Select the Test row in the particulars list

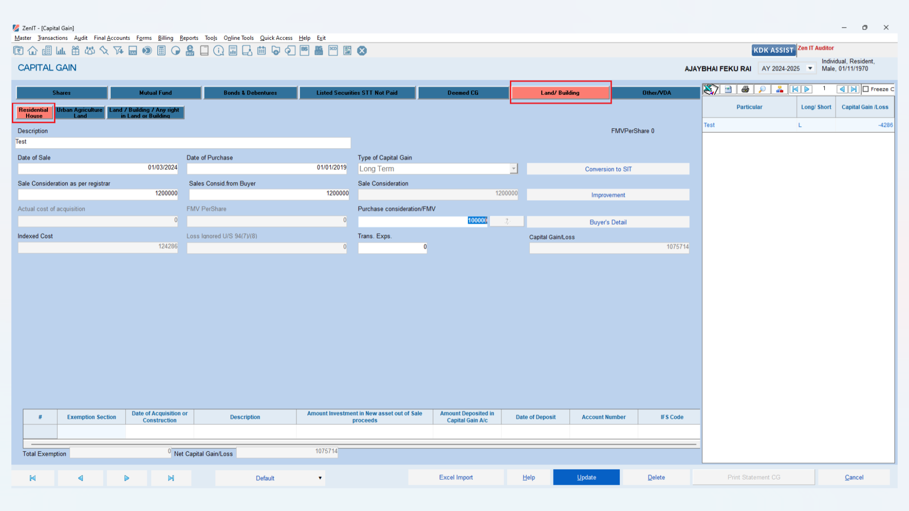(798, 125)
